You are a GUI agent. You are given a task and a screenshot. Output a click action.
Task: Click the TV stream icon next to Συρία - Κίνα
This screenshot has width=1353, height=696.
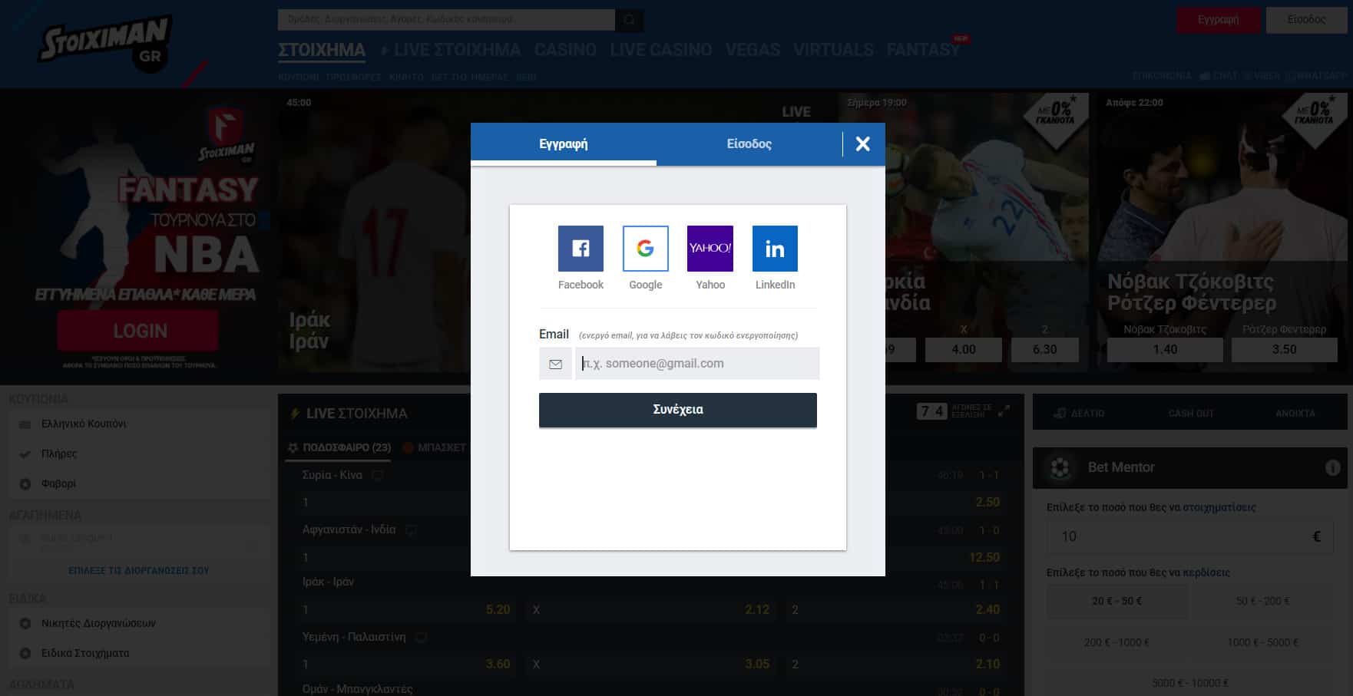[x=377, y=476]
